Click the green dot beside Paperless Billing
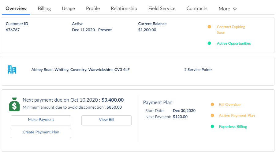This screenshot has height=153, width=276. coord(212,126)
